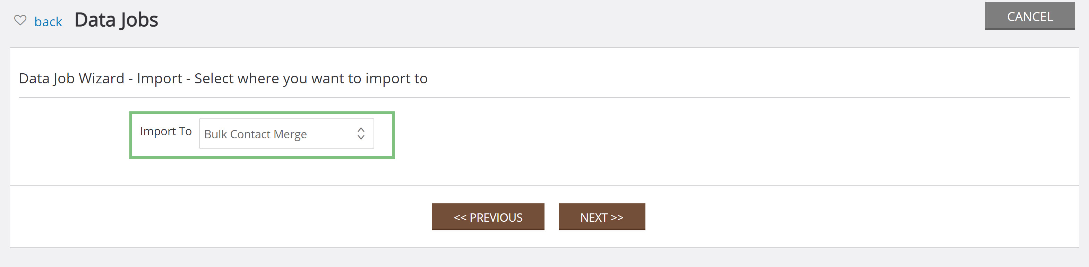Open the Import To dropdown
Image resolution: width=1089 pixels, height=267 pixels.
286,133
